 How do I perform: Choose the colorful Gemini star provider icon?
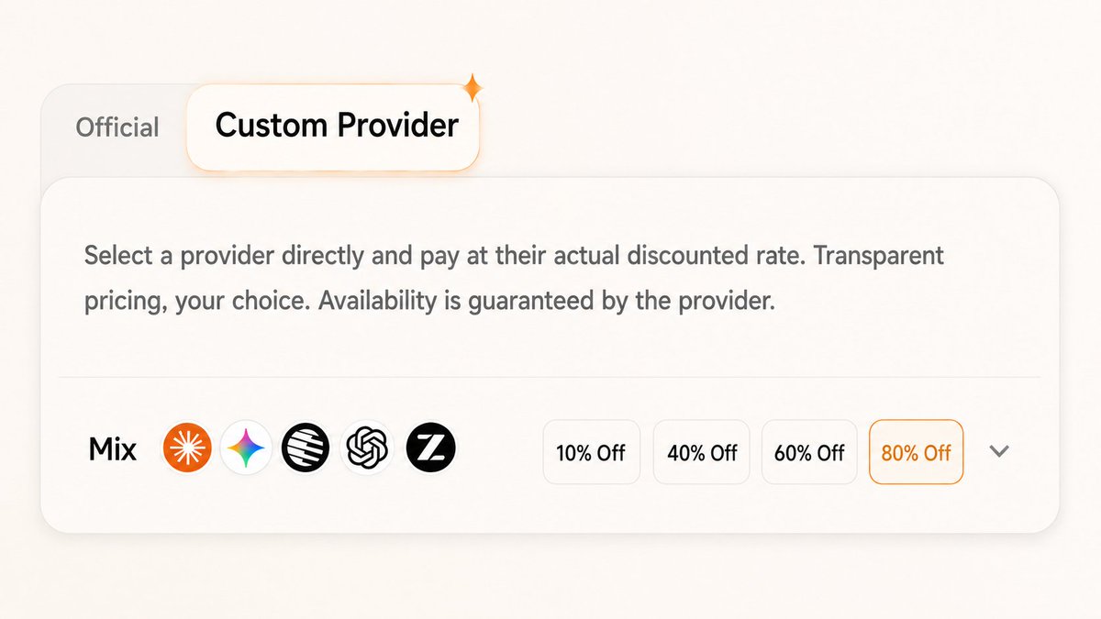pos(248,449)
